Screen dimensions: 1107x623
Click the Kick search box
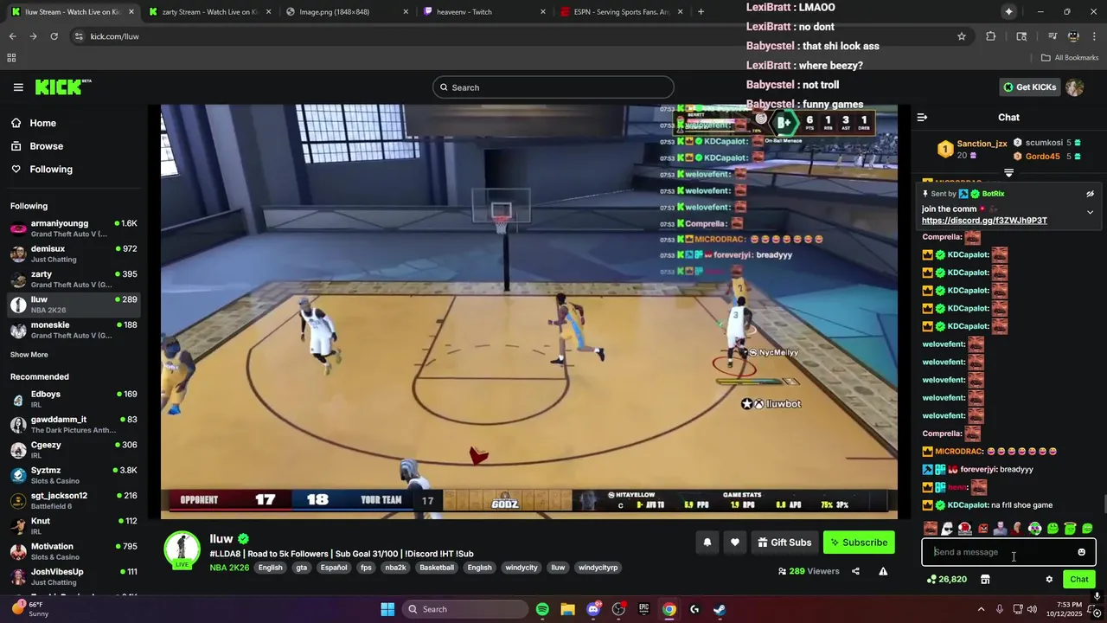pyautogui.click(x=553, y=87)
